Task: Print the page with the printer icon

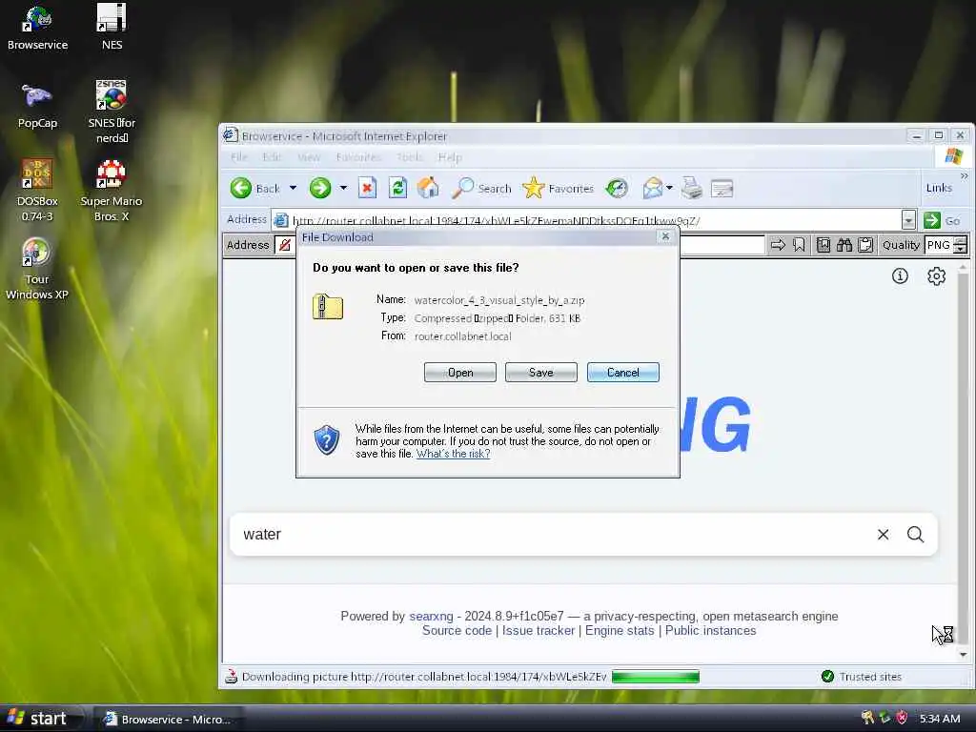Action: tap(692, 188)
